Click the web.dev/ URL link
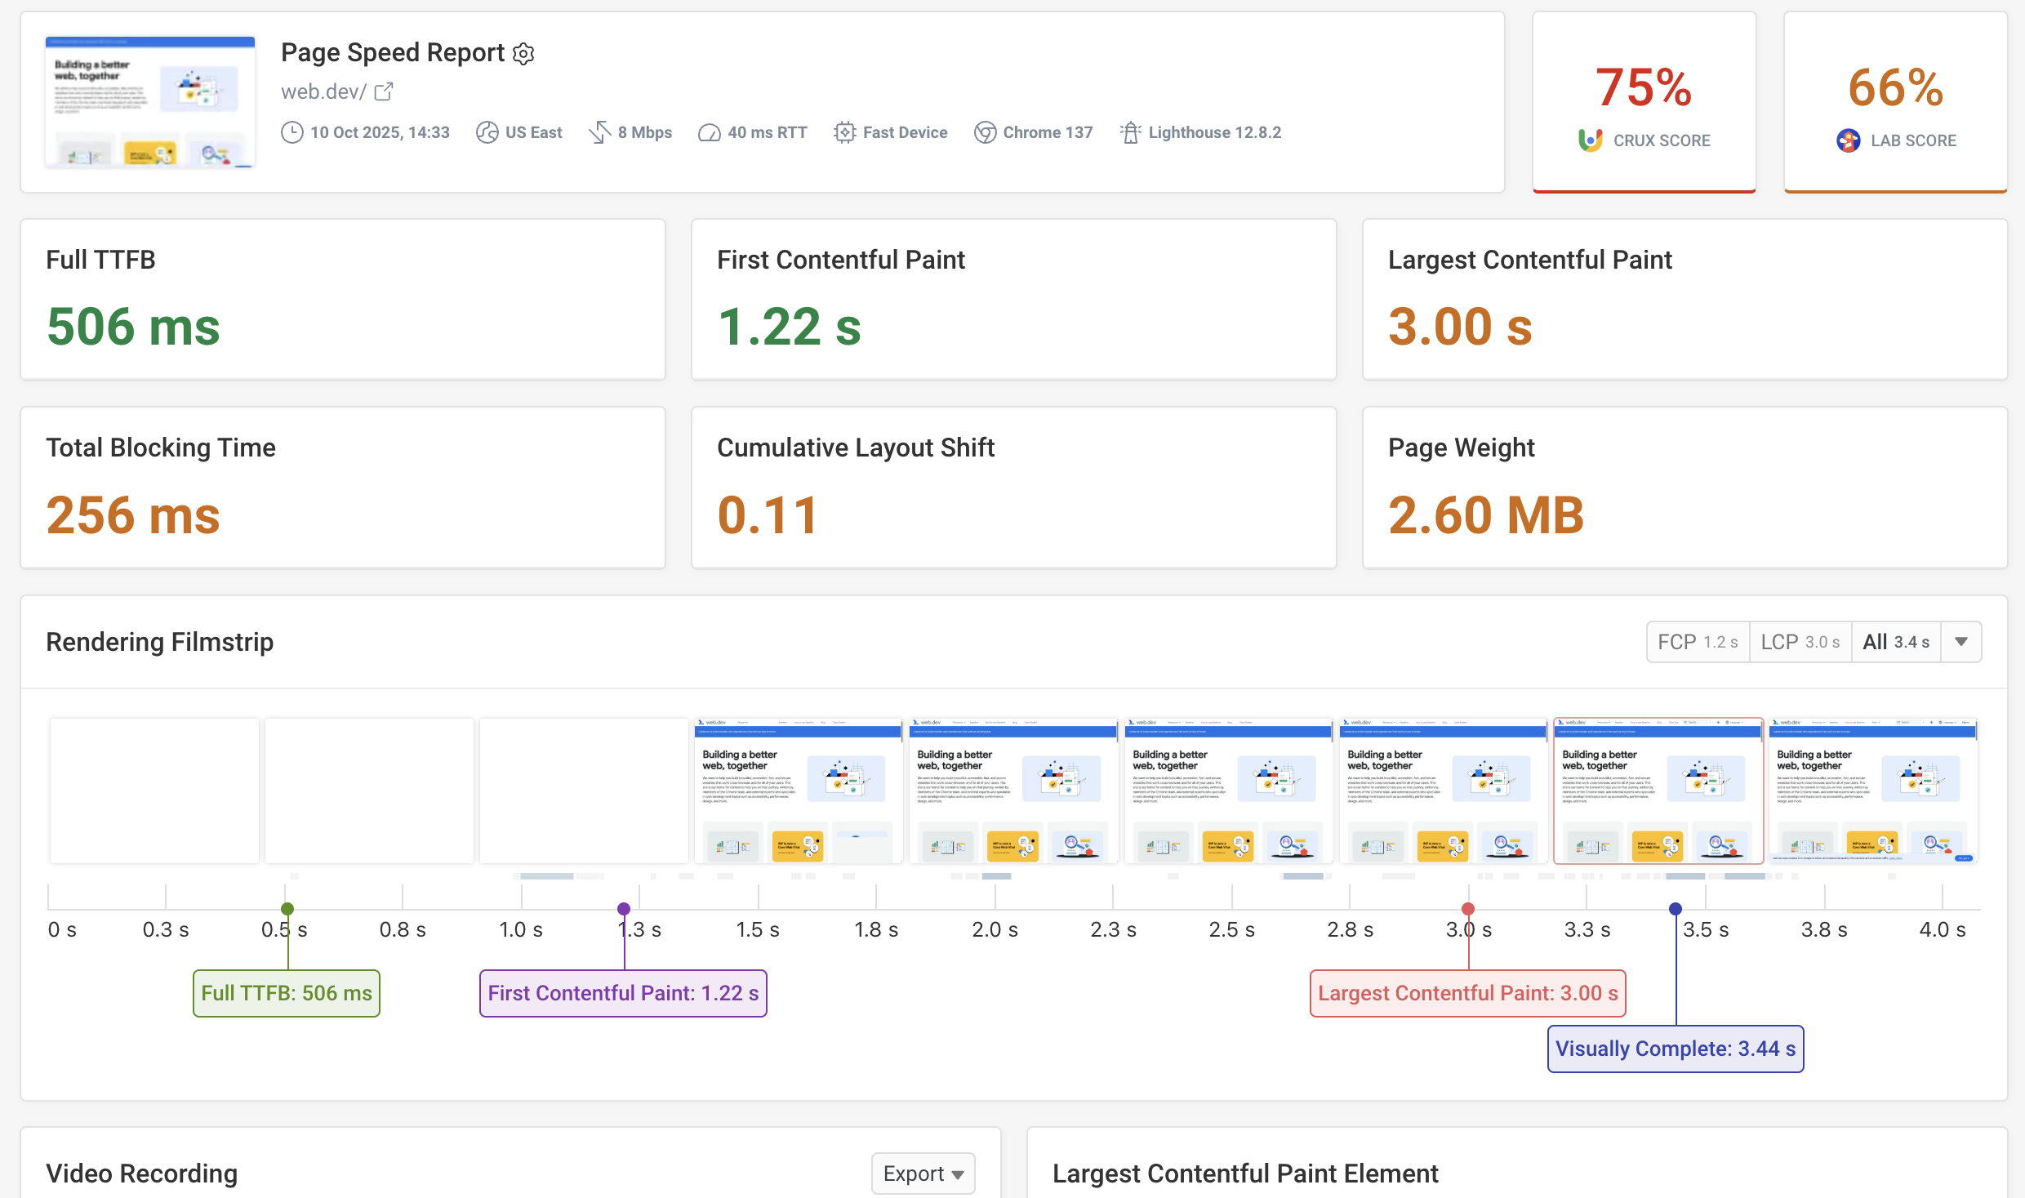 323,91
